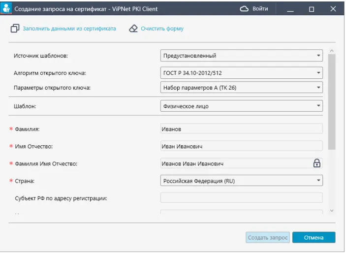Click the Алгоритм открытого ключа label
Image resolution: width=346 pixels, height=254 pixels.
pyautogui.click(x=50, y=73)
